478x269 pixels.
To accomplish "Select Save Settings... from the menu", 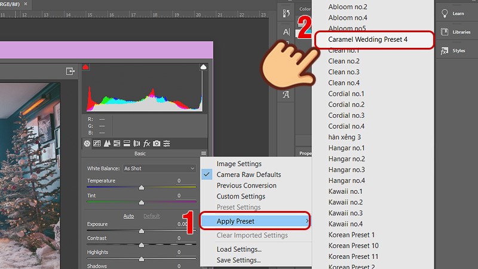I will [x=238, y=260].
